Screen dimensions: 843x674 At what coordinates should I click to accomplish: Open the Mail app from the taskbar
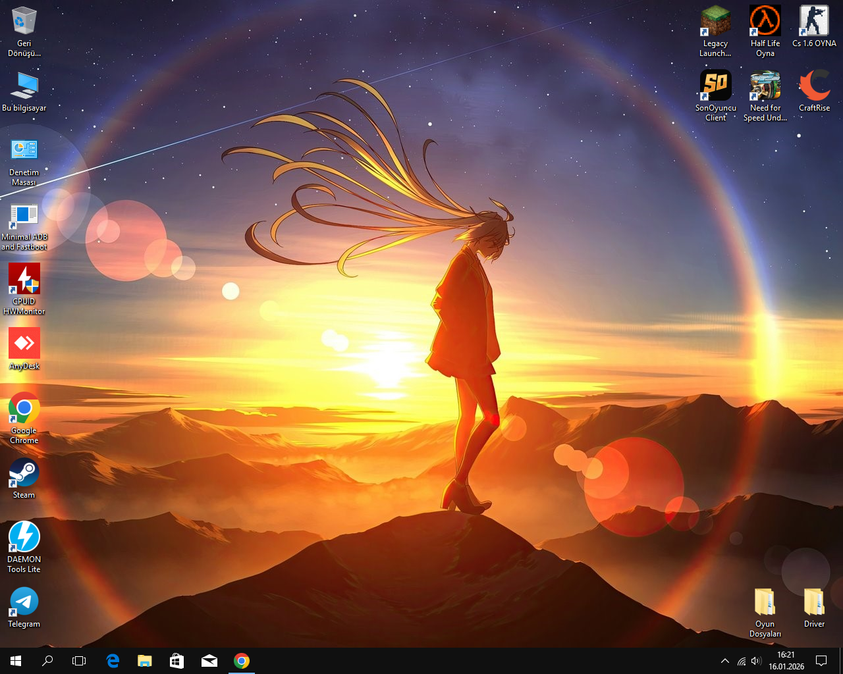click(209, 661)
